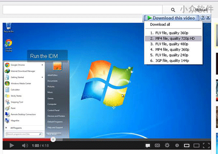Viewport: 218px width, 154px height.
Task: Click the Download this video button
Action: point(172,18)
